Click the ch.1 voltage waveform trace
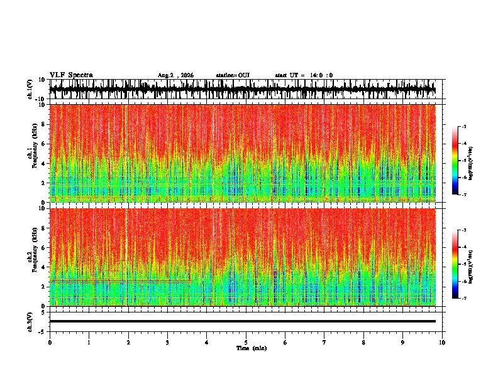498x384 pixels. [x=243, y=89]
